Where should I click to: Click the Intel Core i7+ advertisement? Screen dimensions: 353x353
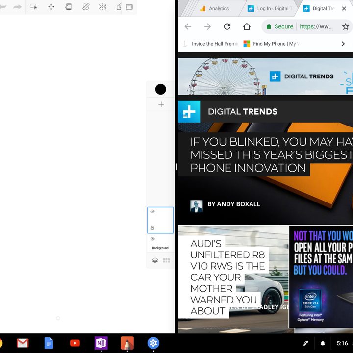(321, 277)
